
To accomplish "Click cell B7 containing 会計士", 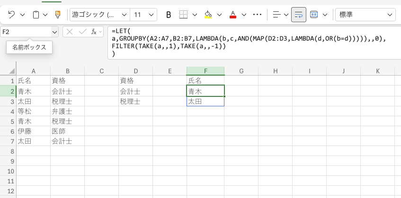I will point(68,141).
